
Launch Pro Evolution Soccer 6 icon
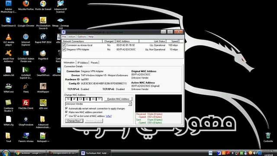(43, 23)
